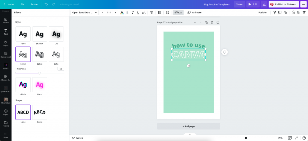The height and width of the screenshot is (141, 308).
Task: Click the download arrow icon
Action: click(x=264, y=4)
